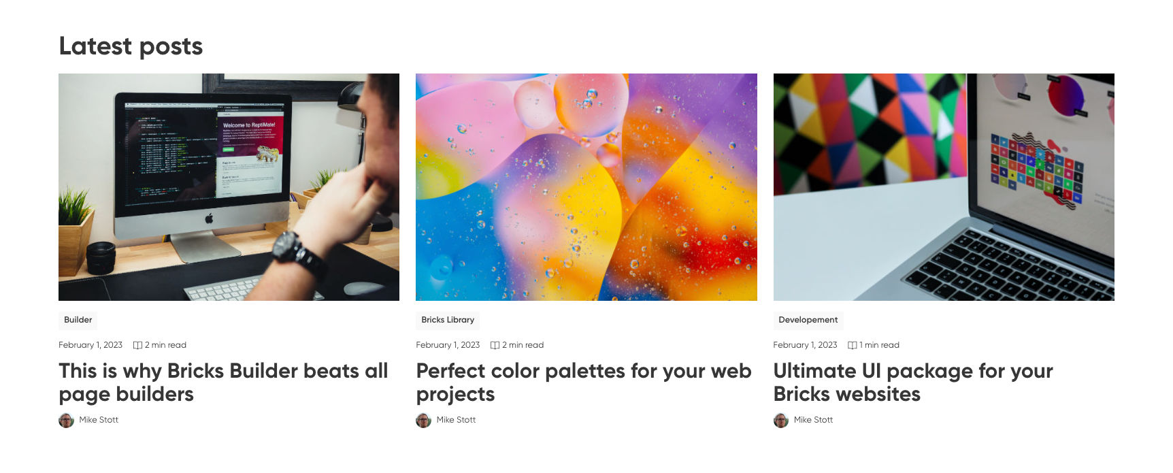Click the laptop with color swatches thumbnail
Screen dimensions: 1173x473
[x=944, y=187]
